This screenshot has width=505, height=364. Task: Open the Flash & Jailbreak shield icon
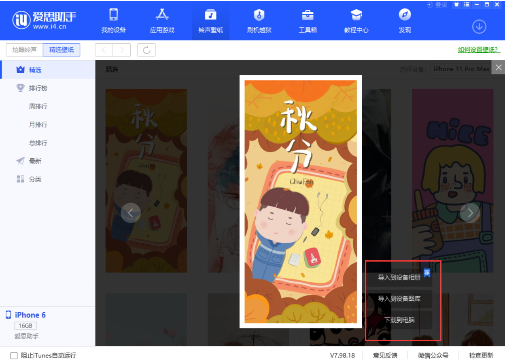(x=259, y=15)
